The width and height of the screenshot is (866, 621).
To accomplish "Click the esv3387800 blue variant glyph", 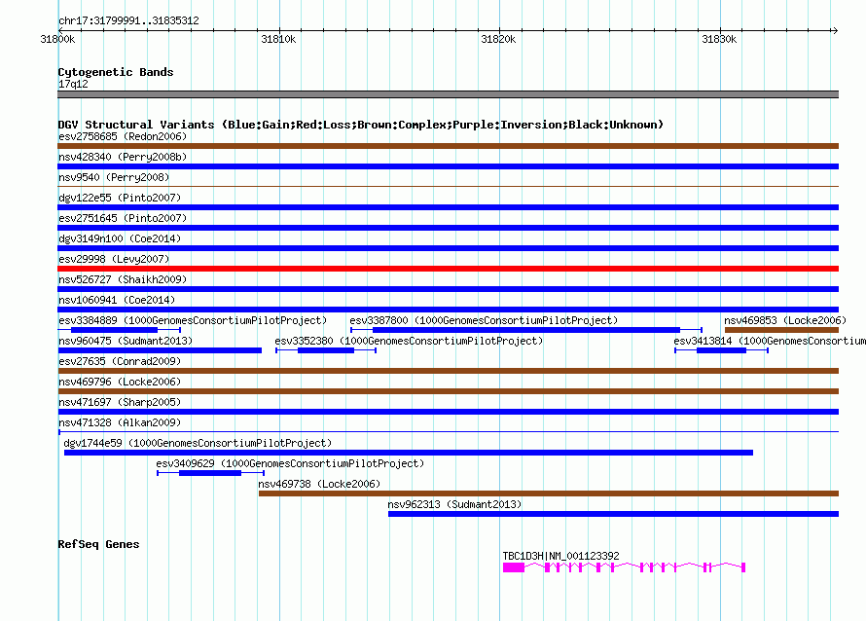I will pos(526,330).
